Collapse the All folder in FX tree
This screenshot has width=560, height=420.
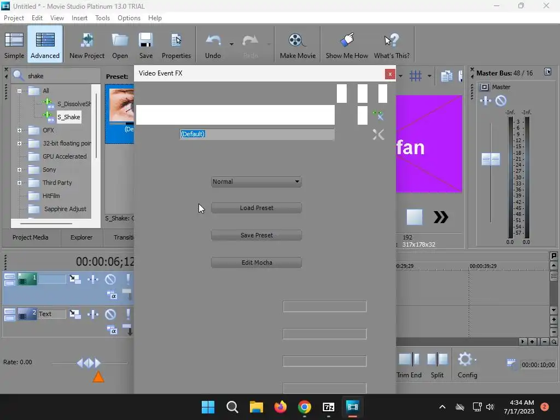click(x=19, y=91)
